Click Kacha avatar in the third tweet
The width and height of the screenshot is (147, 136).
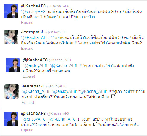coord(13,65)
